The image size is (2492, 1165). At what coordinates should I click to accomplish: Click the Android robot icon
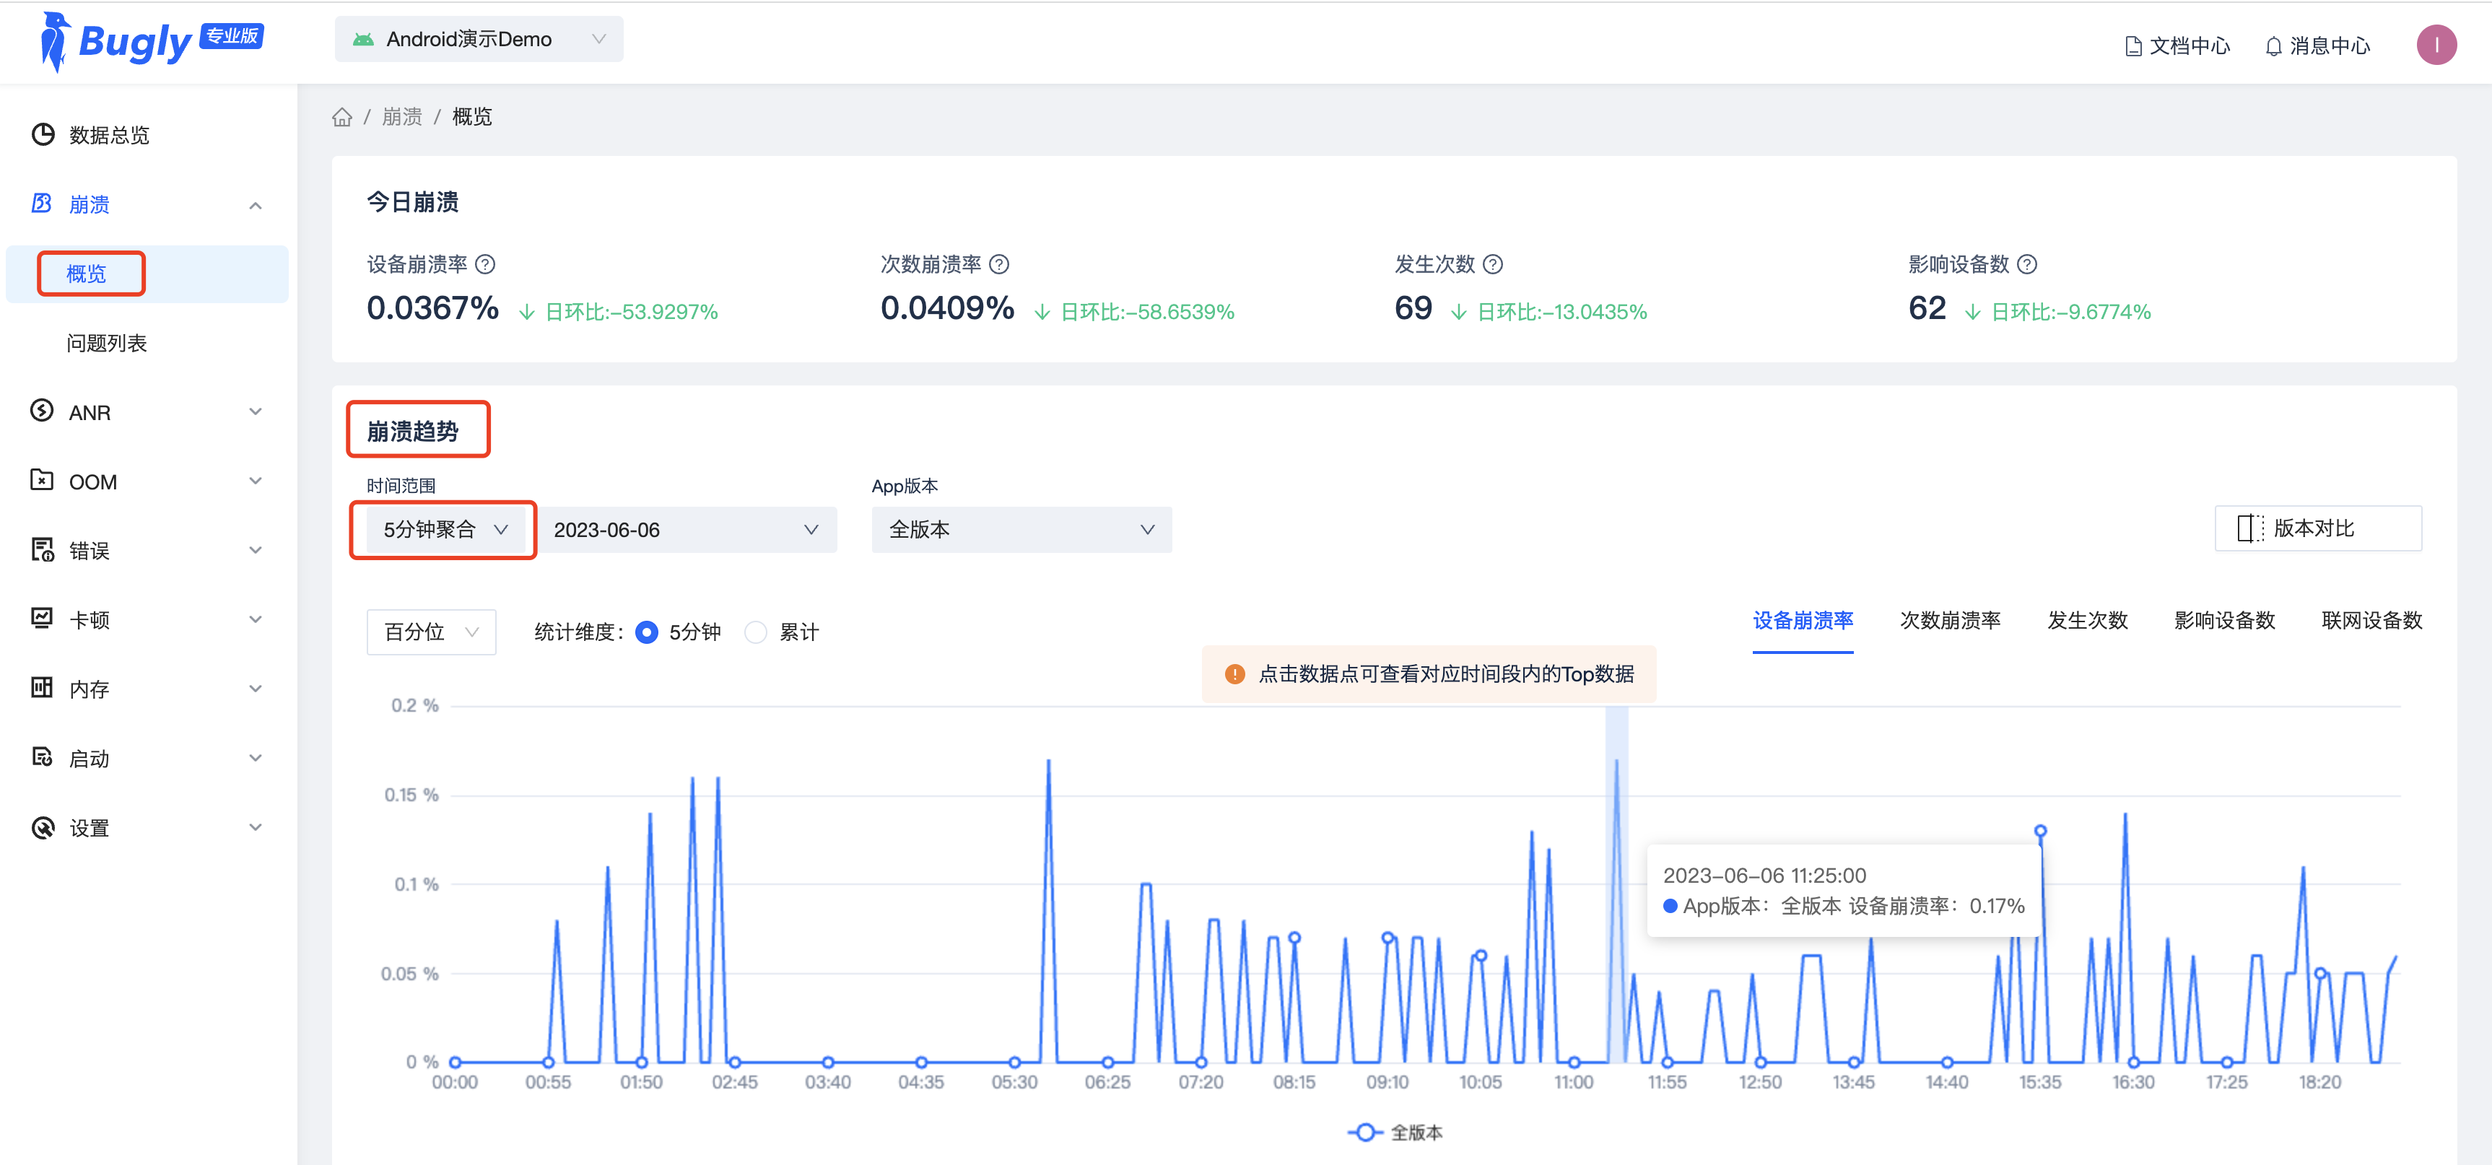pyautogui.click(x=363, y=40)
